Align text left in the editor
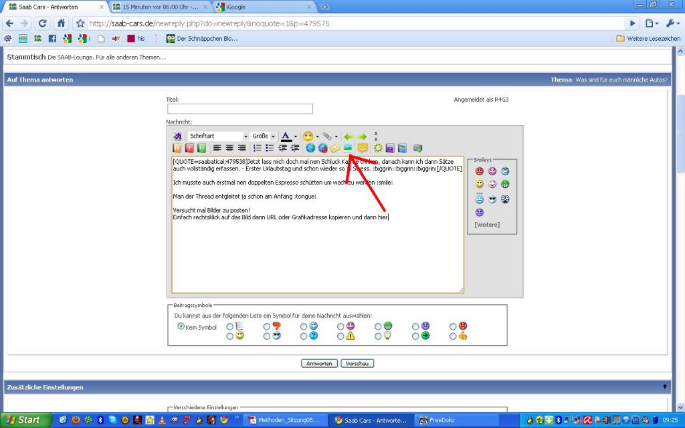The image size is (685, 428). click(217, 148)
